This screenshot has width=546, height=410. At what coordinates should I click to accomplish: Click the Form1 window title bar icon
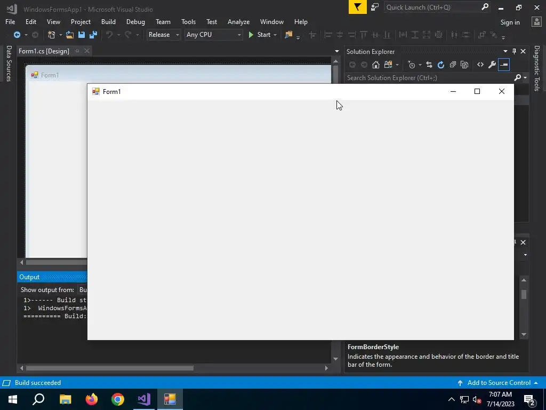coord(96,91)
